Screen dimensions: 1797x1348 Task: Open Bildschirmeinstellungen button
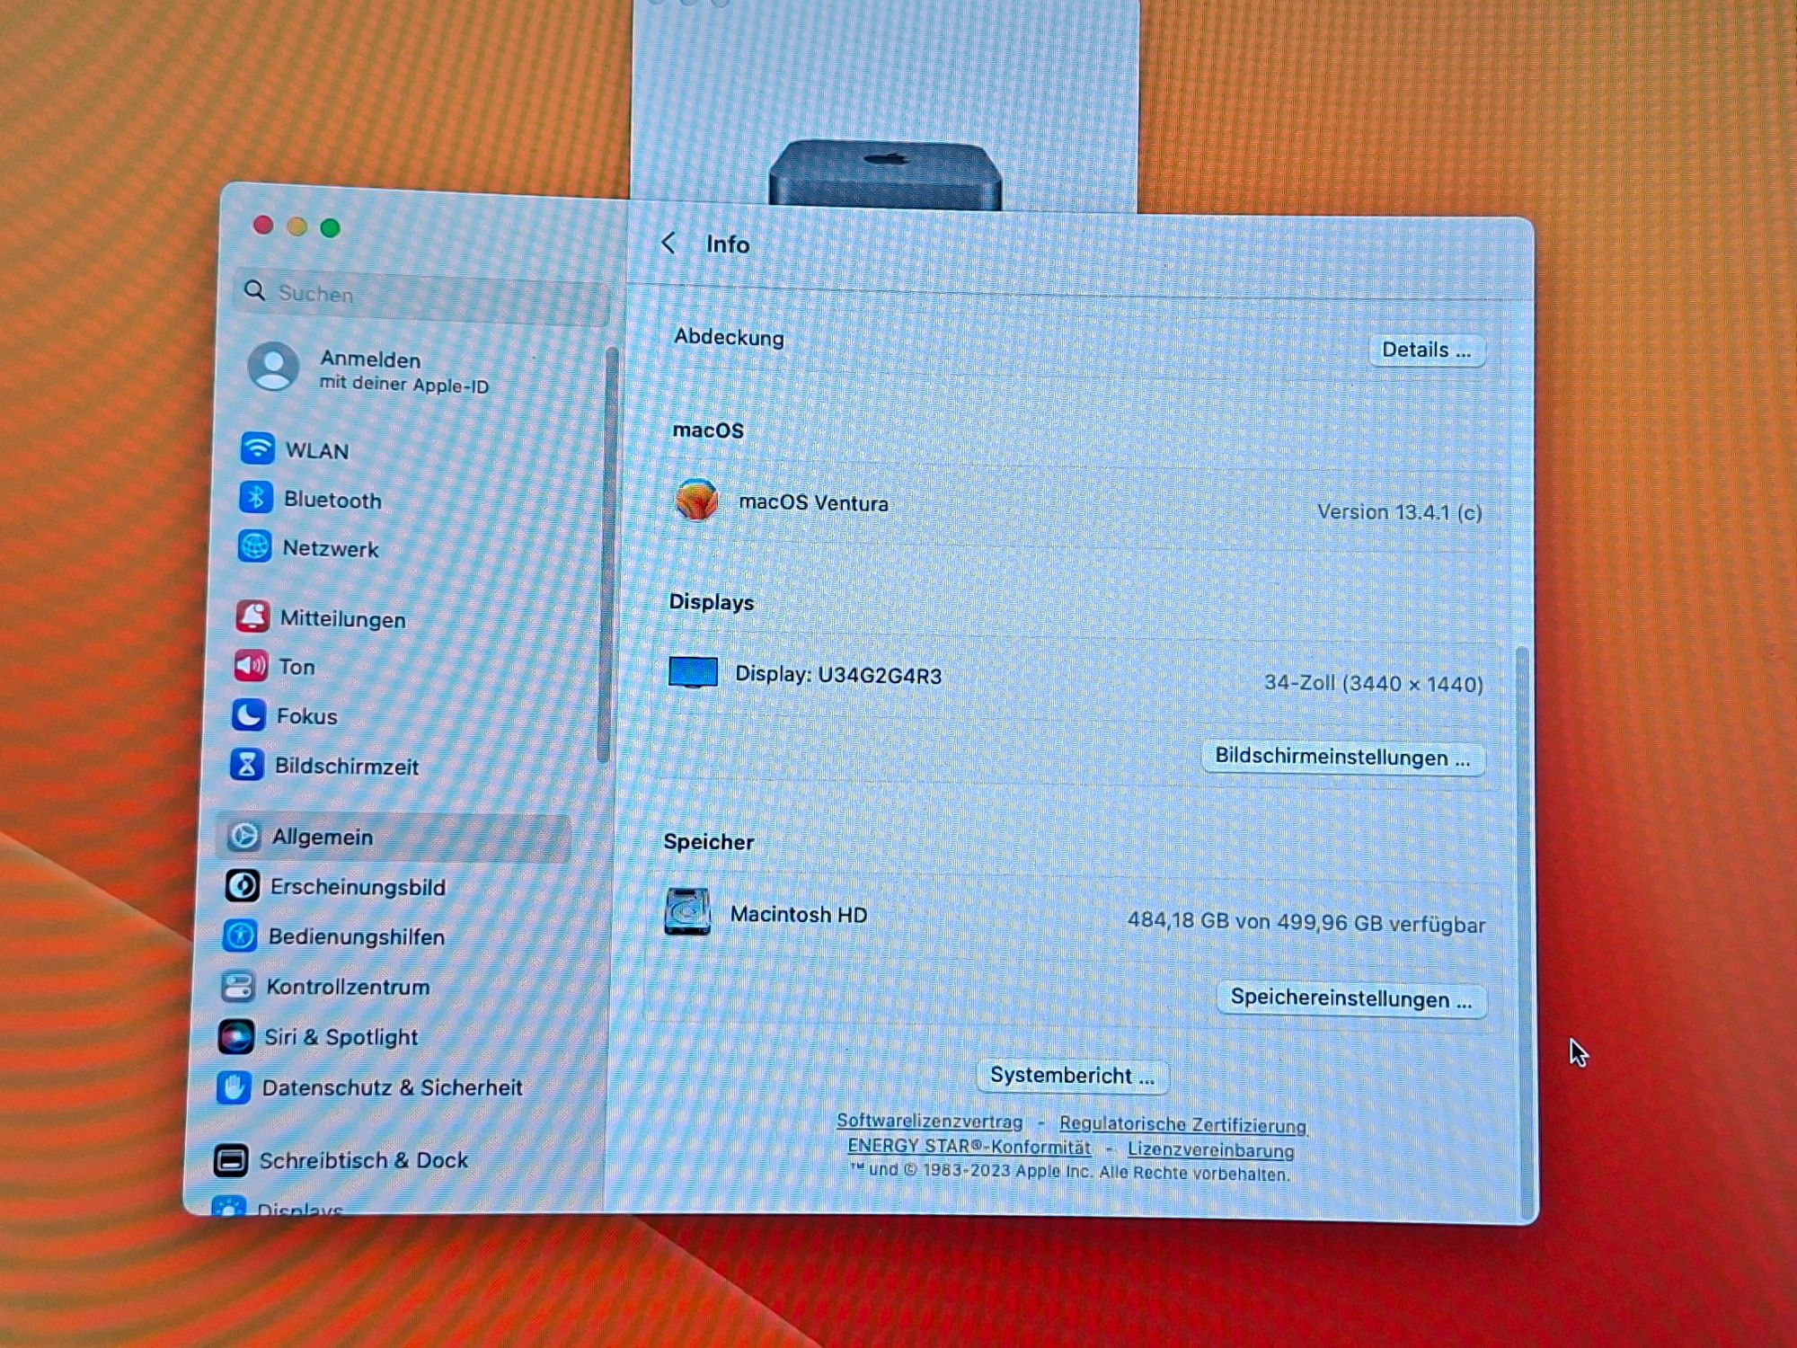coord(1341,757)
